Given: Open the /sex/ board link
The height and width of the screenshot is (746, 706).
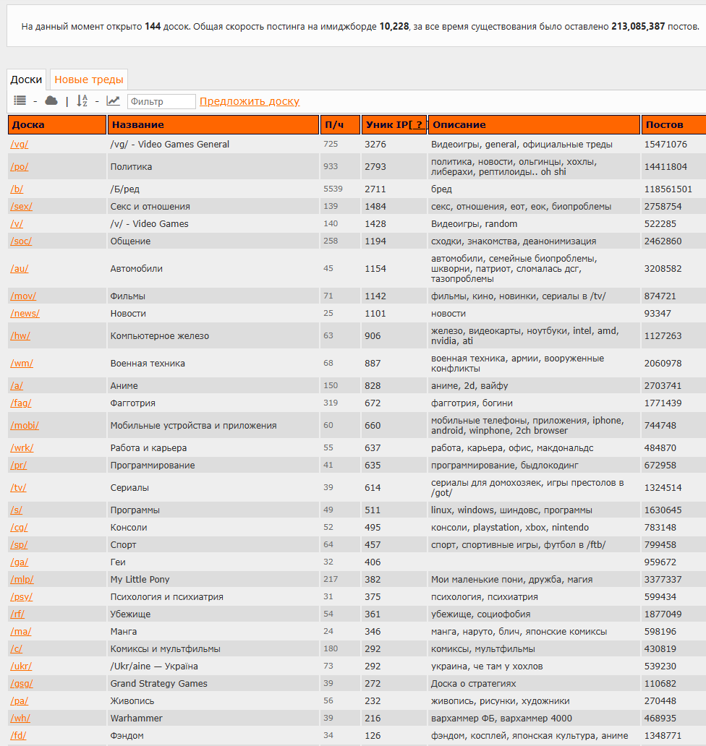Looking at the screenshot, I should pyautogui.click(x=22, y=207).
